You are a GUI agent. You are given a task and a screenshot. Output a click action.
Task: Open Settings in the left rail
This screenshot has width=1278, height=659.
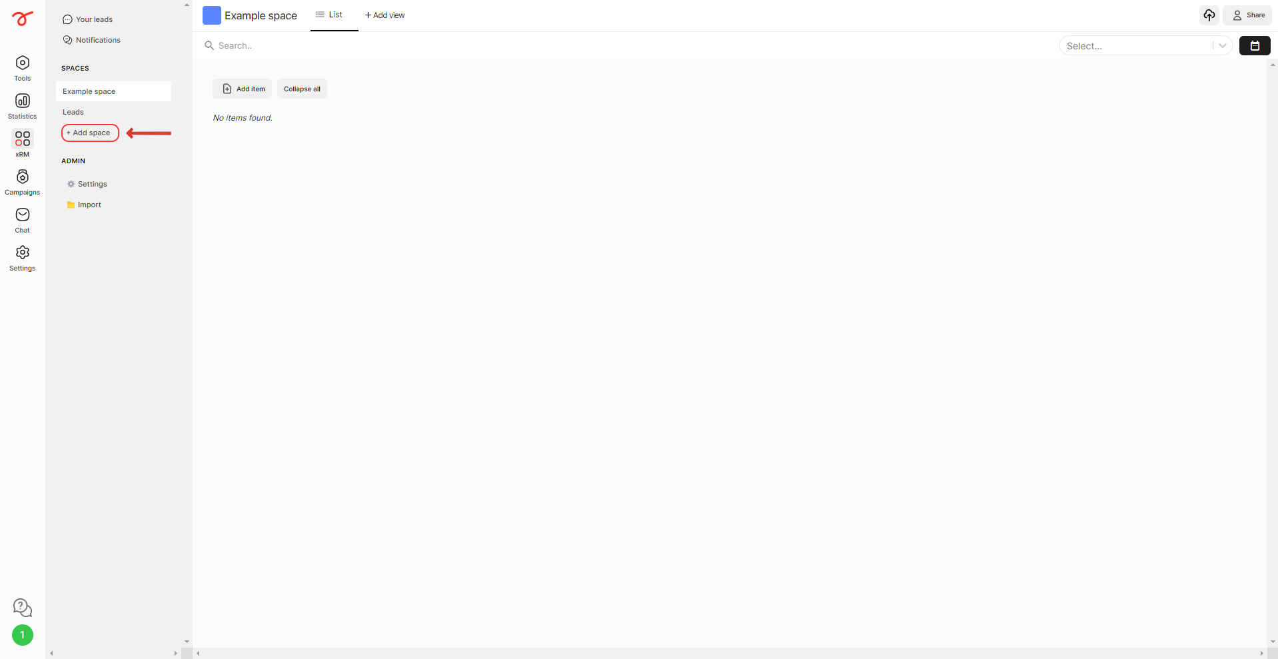pos(23,259)
